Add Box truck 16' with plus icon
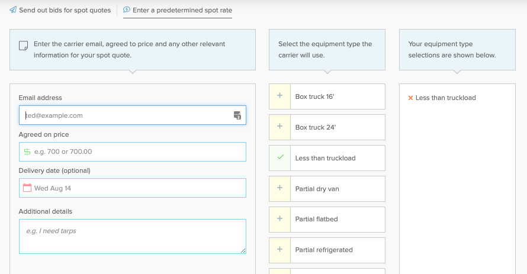This screenshot has height=274, width=527. coord(279,96)
